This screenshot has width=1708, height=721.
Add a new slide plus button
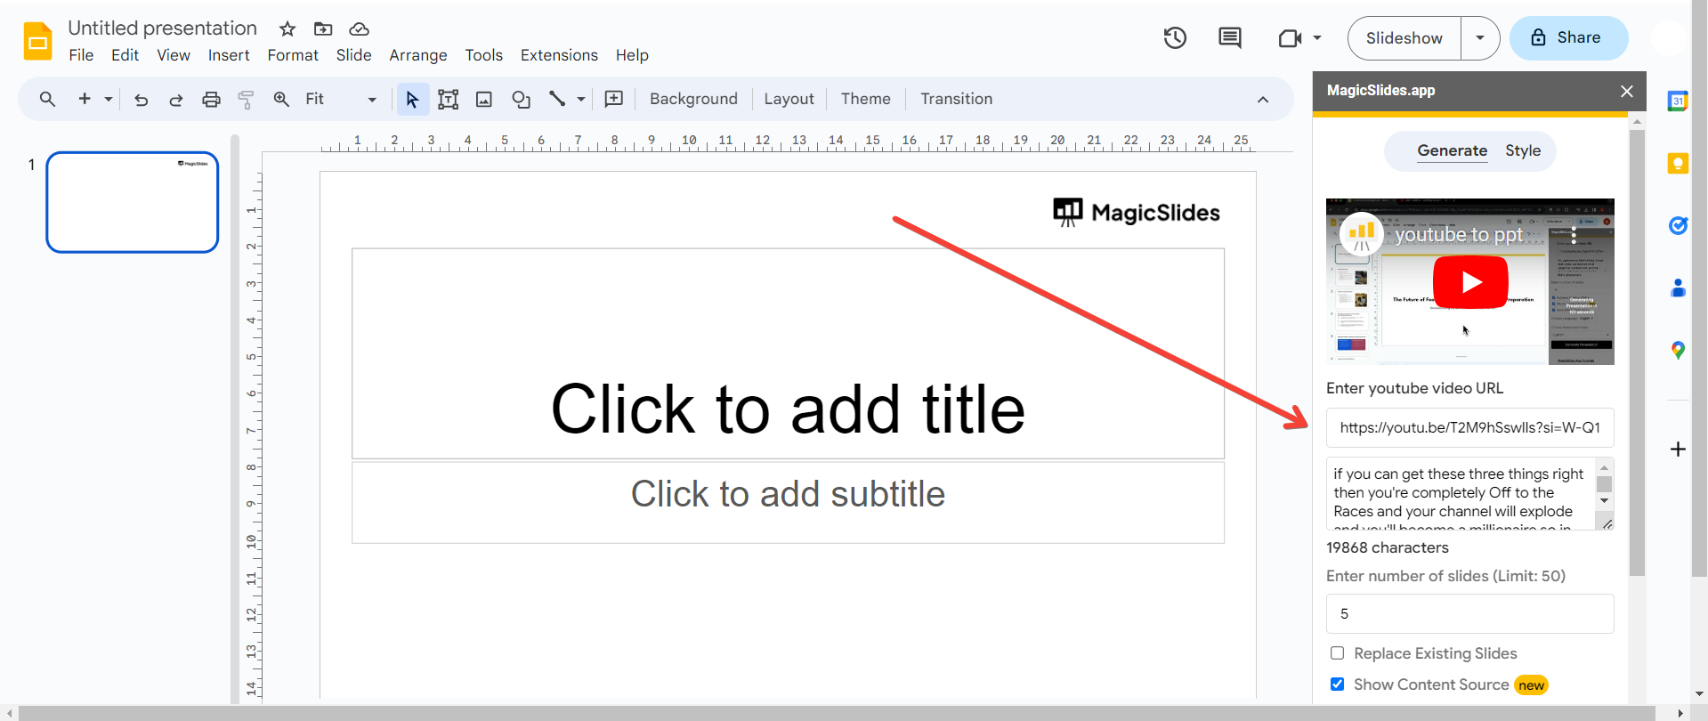coord(85,99)
